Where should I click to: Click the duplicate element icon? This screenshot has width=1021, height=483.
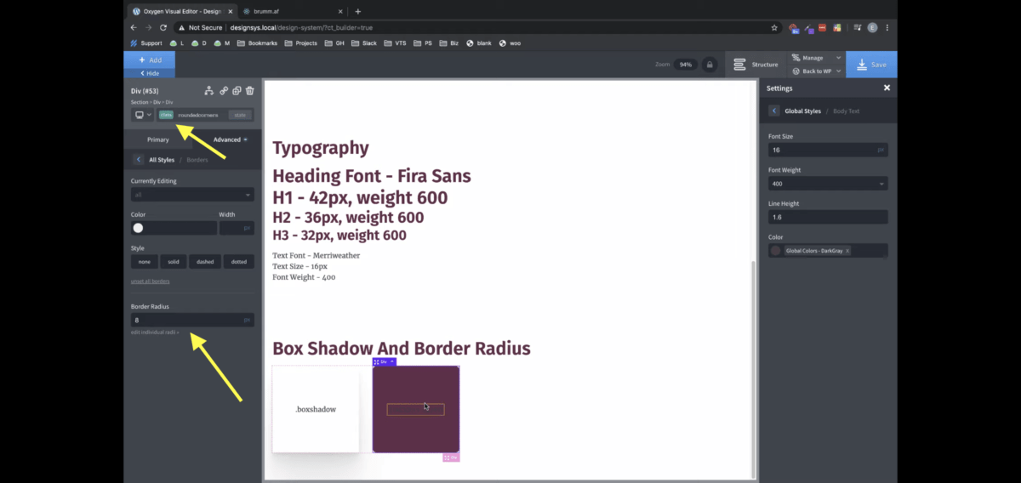tap(237, 91)
